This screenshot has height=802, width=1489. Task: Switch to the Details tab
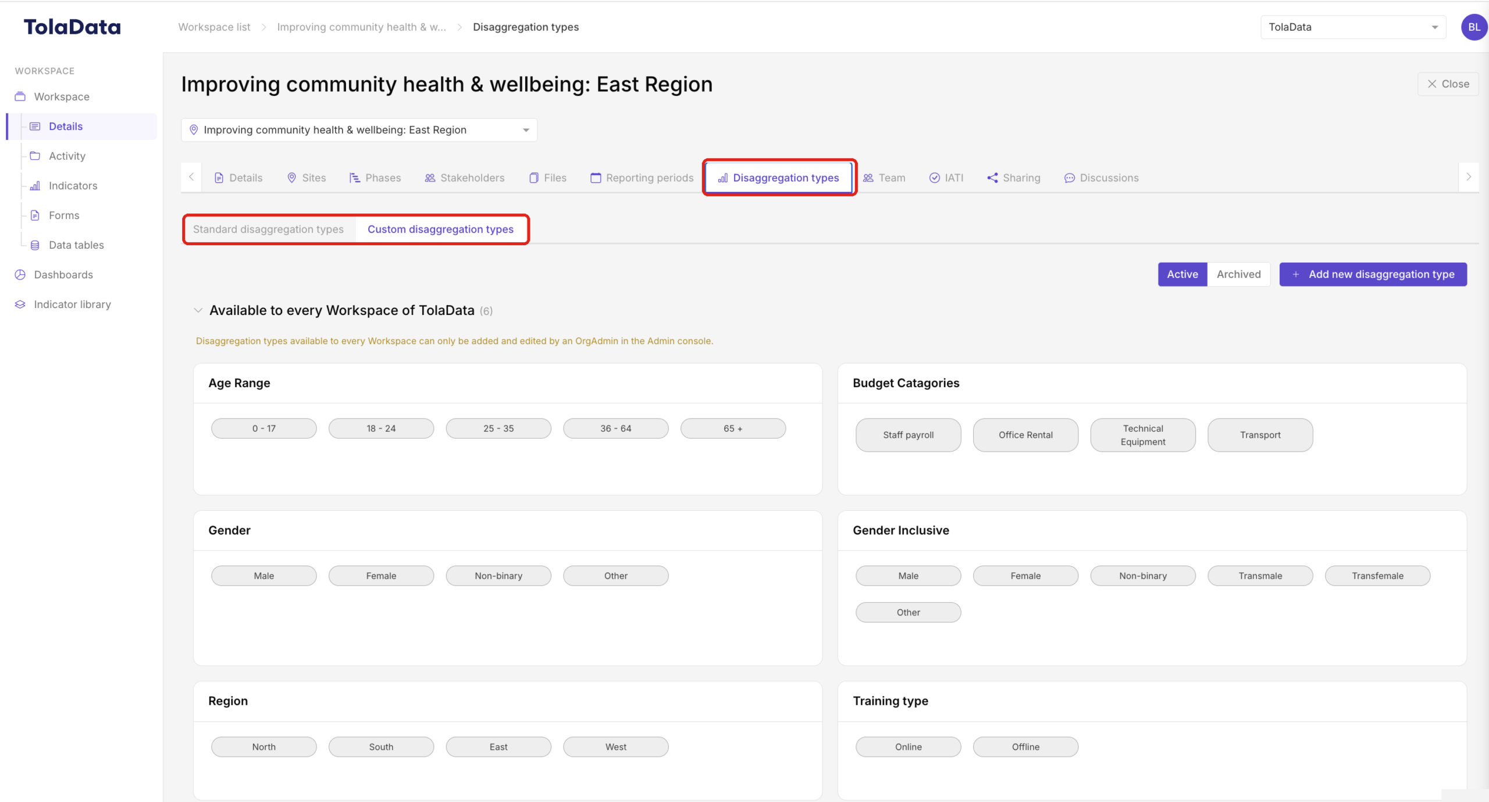pos(238,178)
